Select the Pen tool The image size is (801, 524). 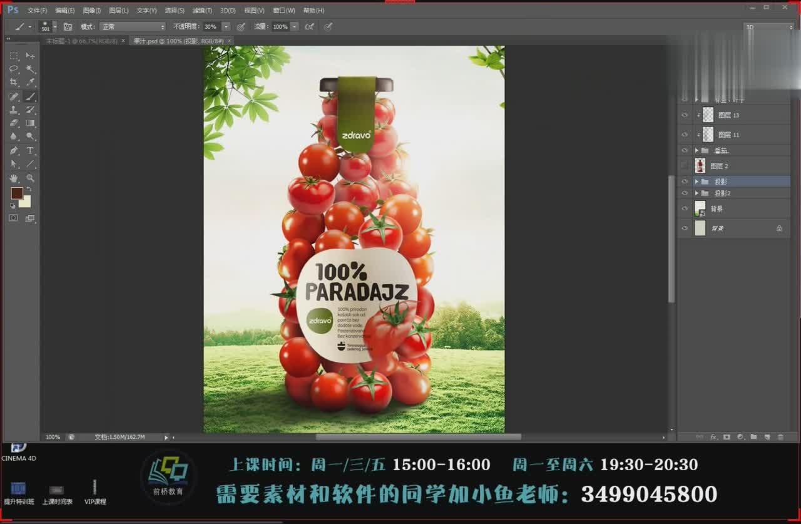point(14,151)
